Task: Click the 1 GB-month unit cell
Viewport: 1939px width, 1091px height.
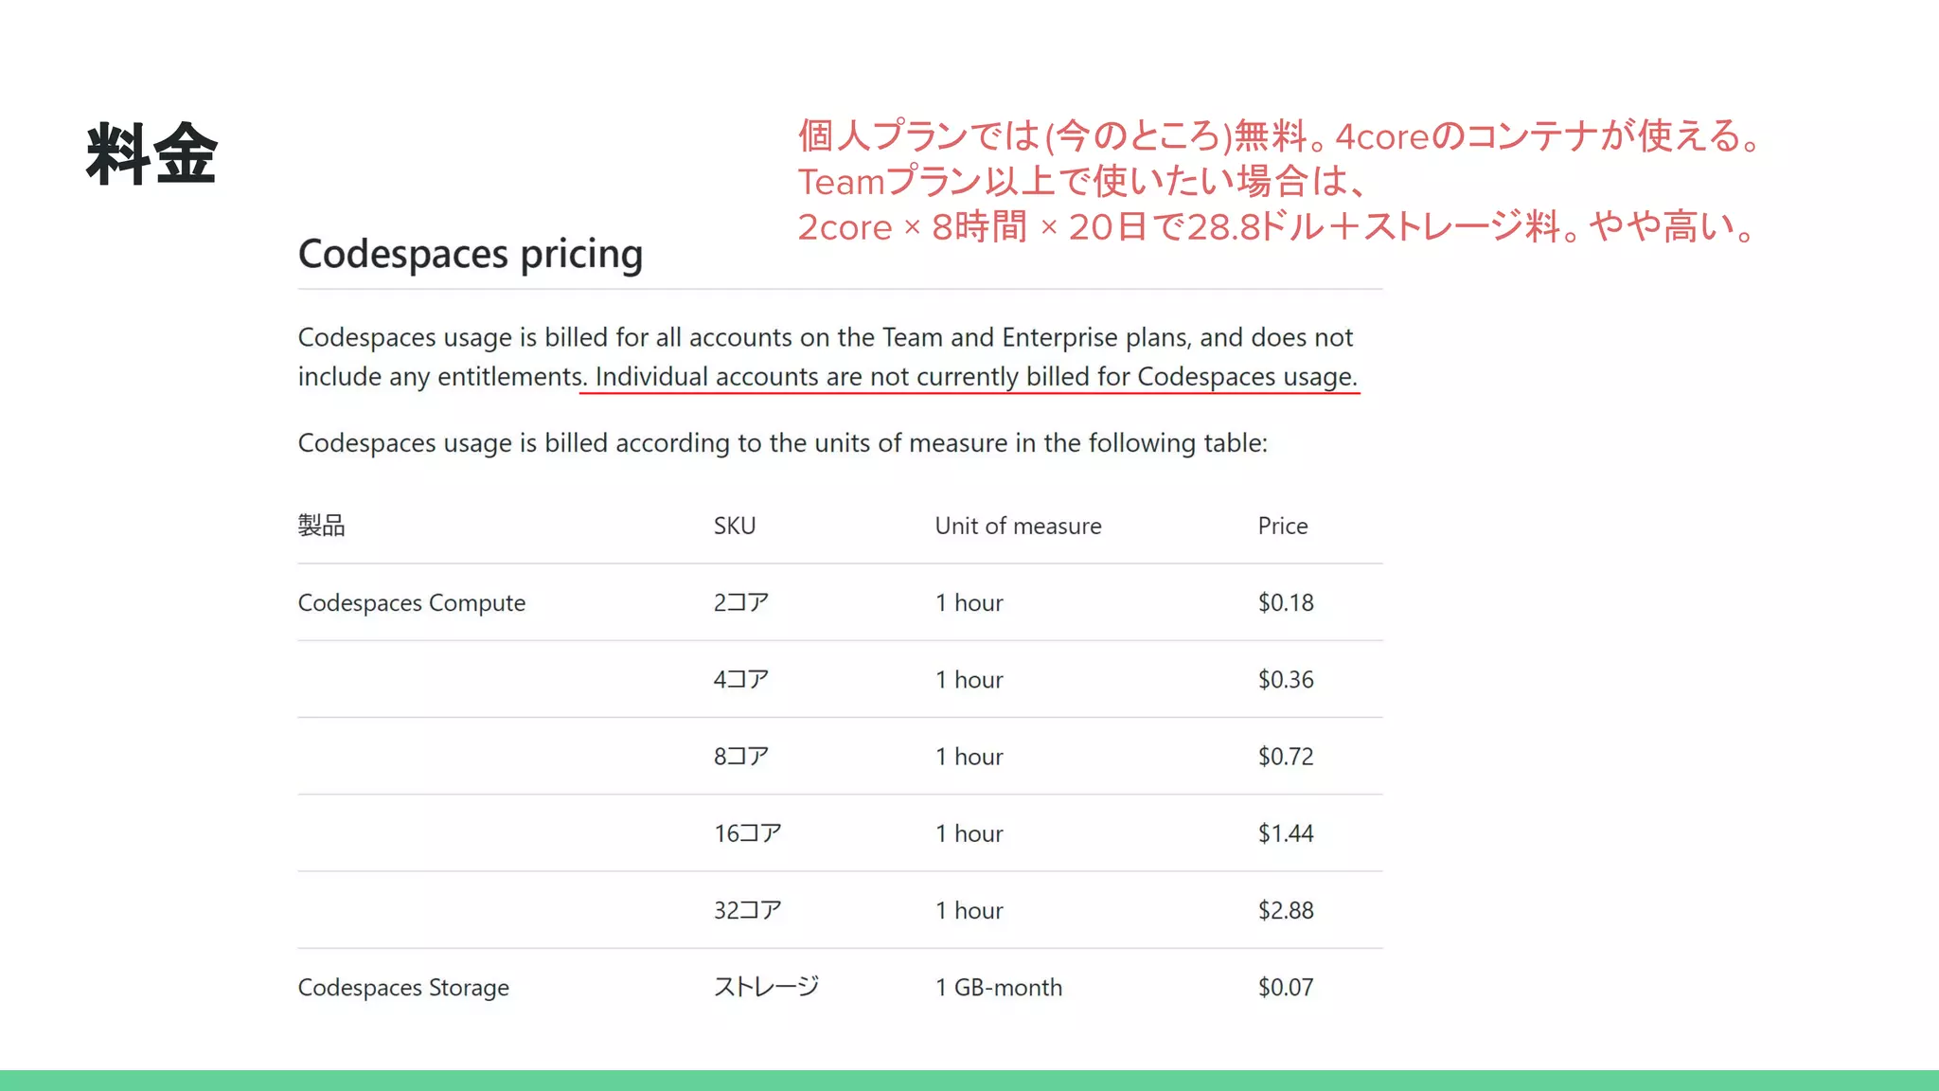Action: 999,987
